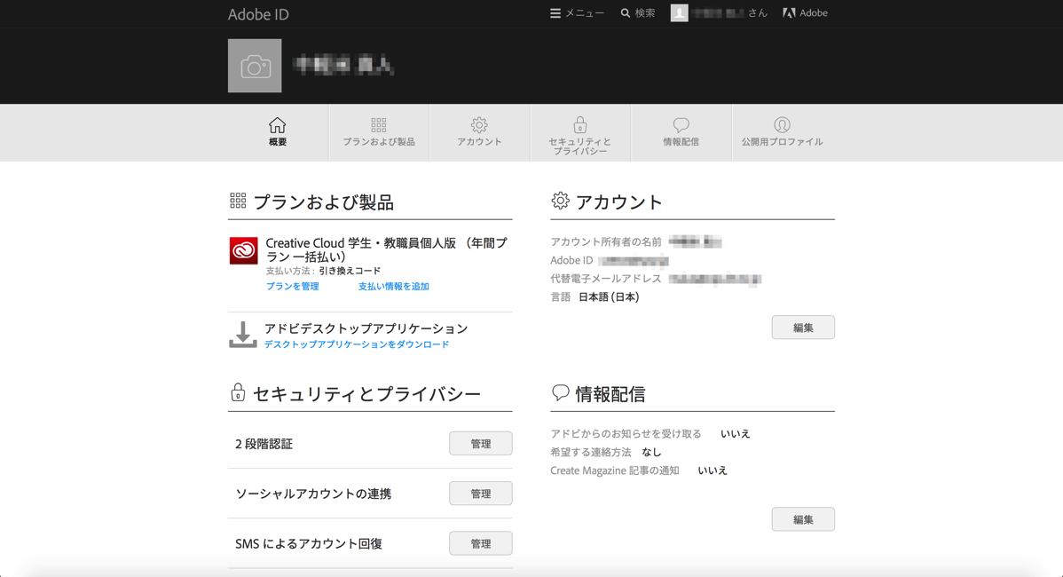Click Creative Cloud 学生・教職員個人版 plan name

click(386, 250)
